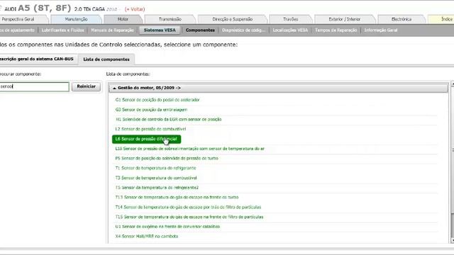Switch to Descrição geral do sistema CAN-BUS tab
The image size is (454, 255).
(x=37, y=59)
